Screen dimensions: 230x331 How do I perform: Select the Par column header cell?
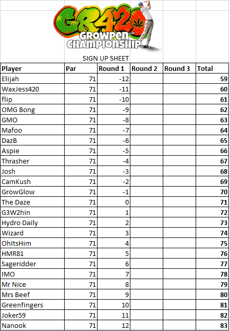(x=81, y=68)
